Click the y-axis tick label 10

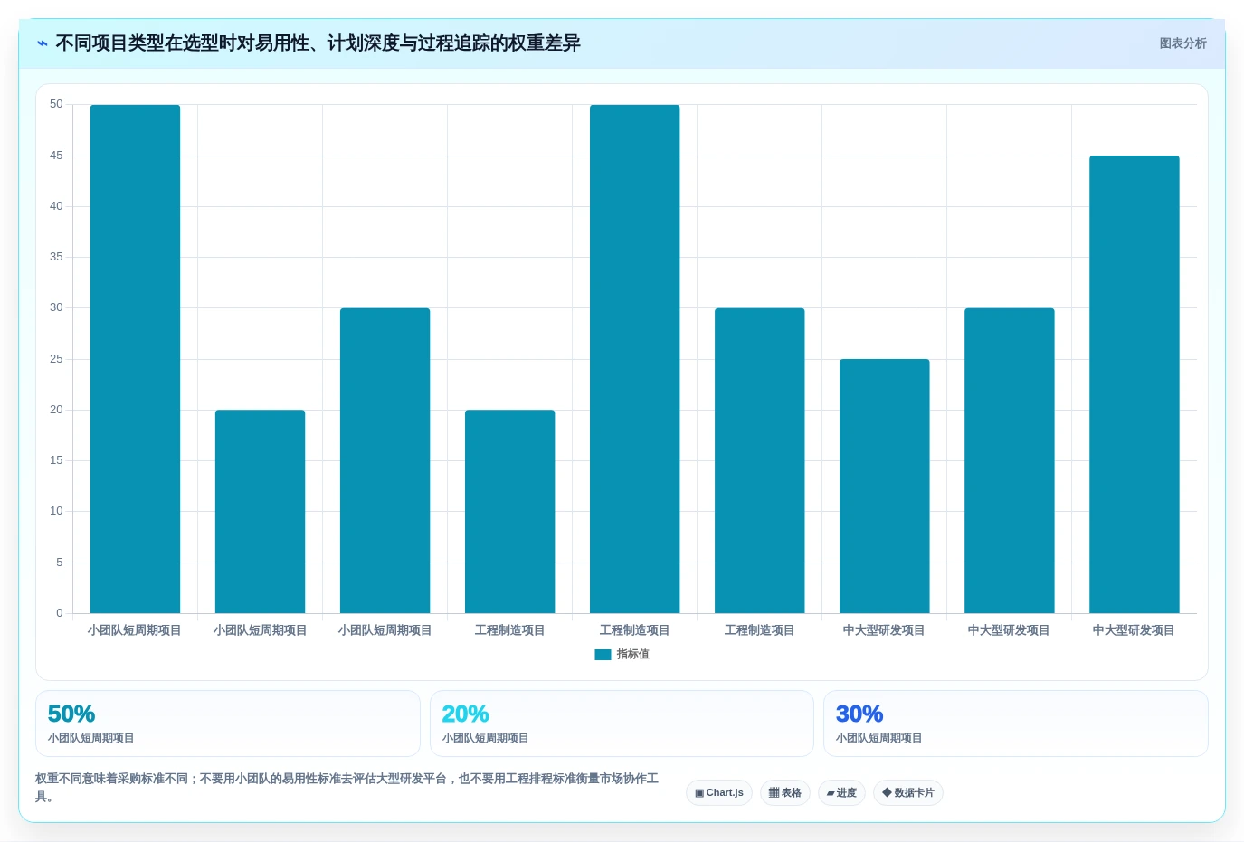coord(56,512)
